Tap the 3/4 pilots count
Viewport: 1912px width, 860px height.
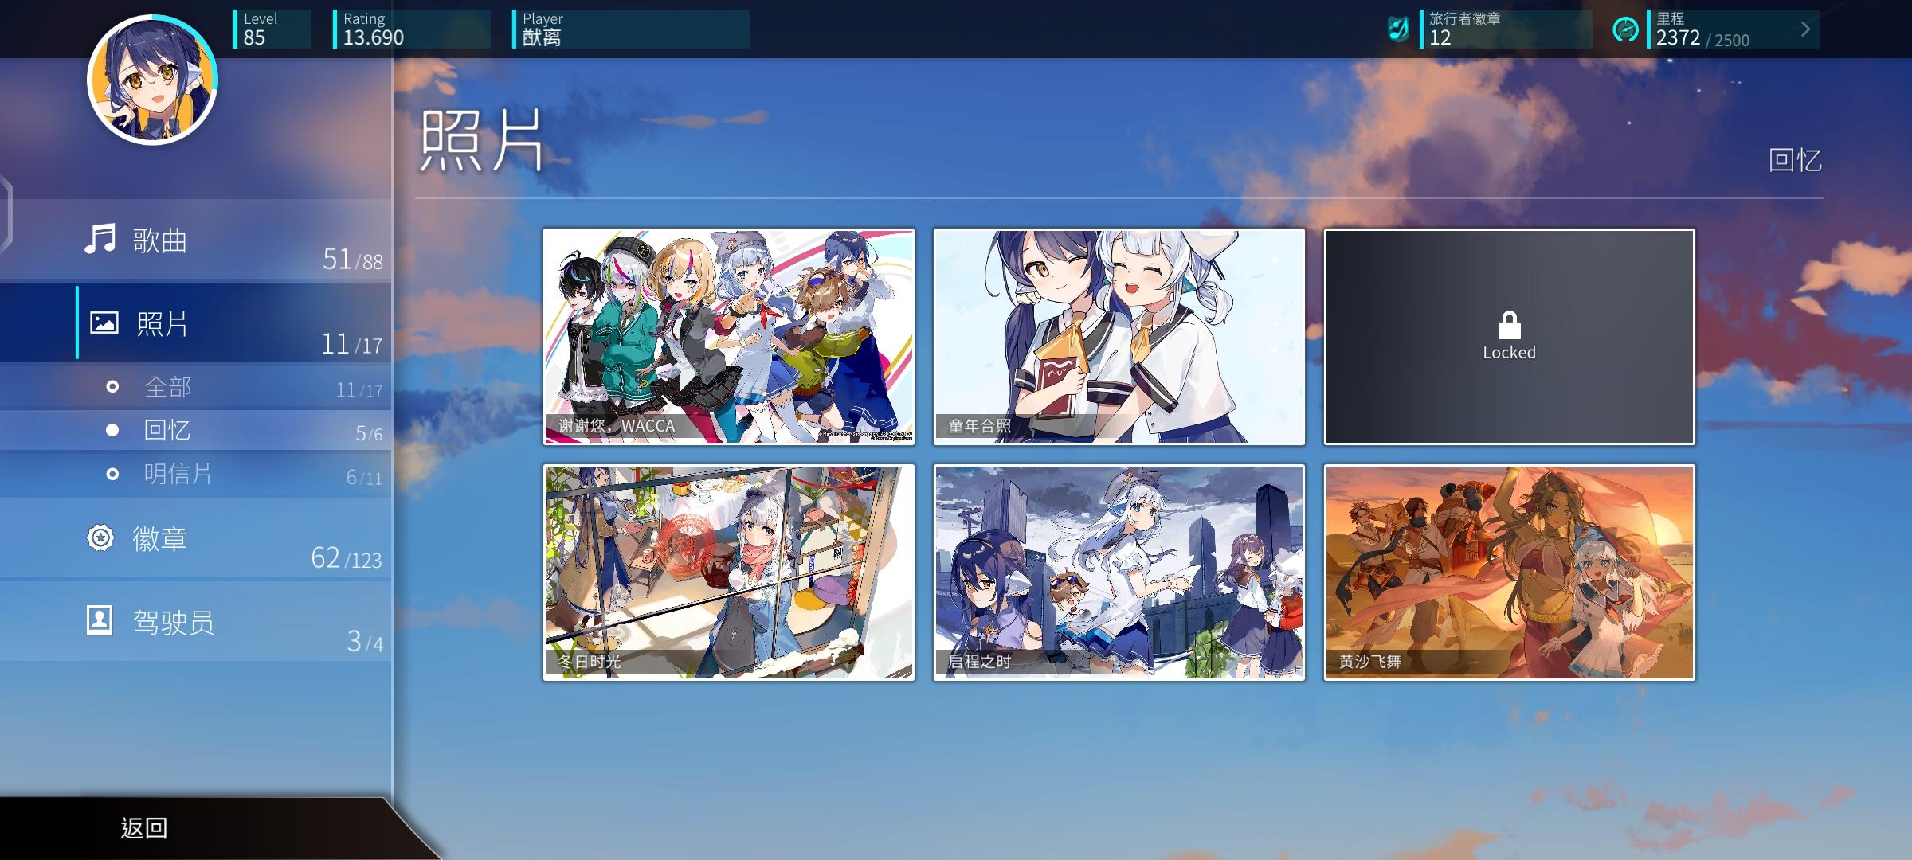(365, 641)
